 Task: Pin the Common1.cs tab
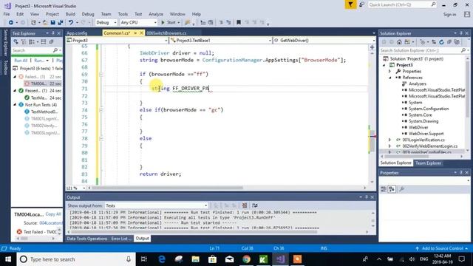tap(135, 33)
